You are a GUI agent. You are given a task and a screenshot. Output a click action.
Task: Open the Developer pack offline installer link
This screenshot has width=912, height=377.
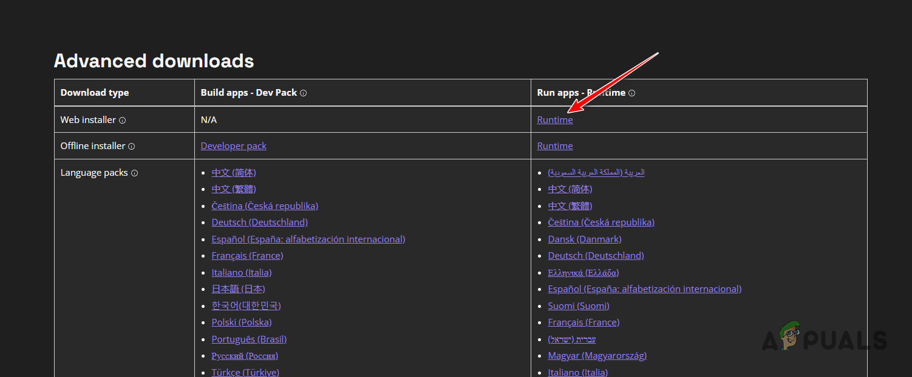coord(233,146)
